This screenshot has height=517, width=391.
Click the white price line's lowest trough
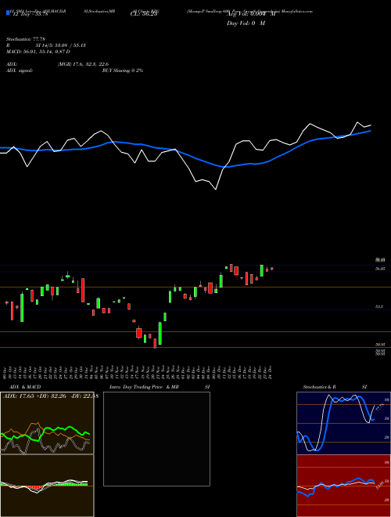click(x=216, y=190)
